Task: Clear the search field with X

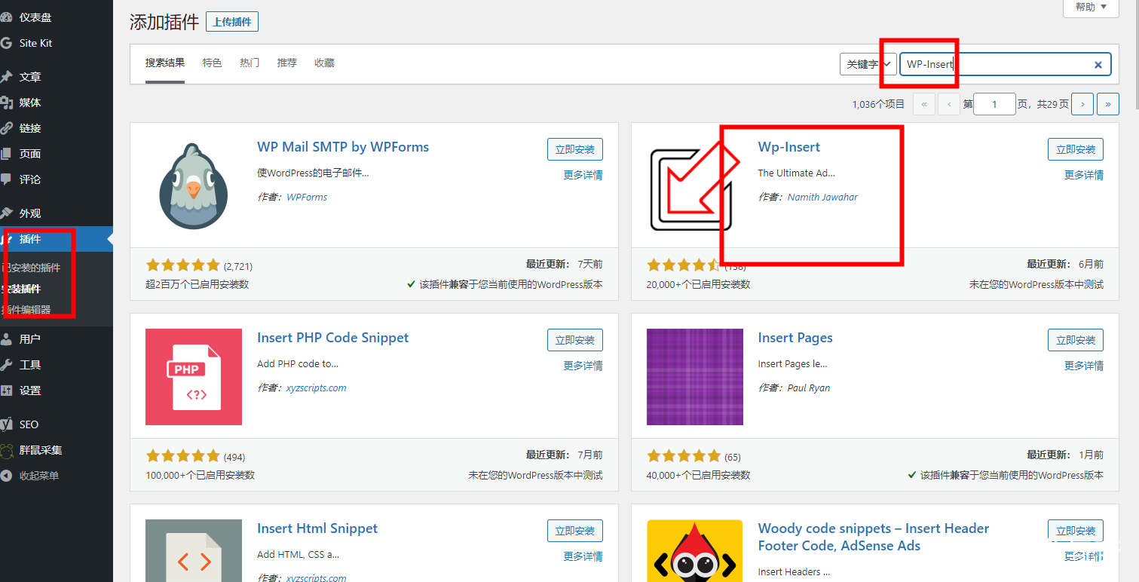Action: point(1098,65)
